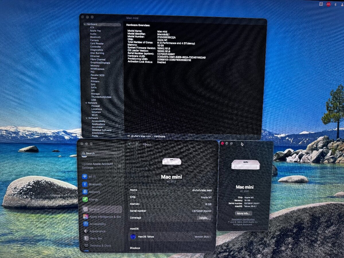Click the Name value 'druhe's Mac mini'
The height and width of the screenshot is (258, 344).
[x=202, y=190]
